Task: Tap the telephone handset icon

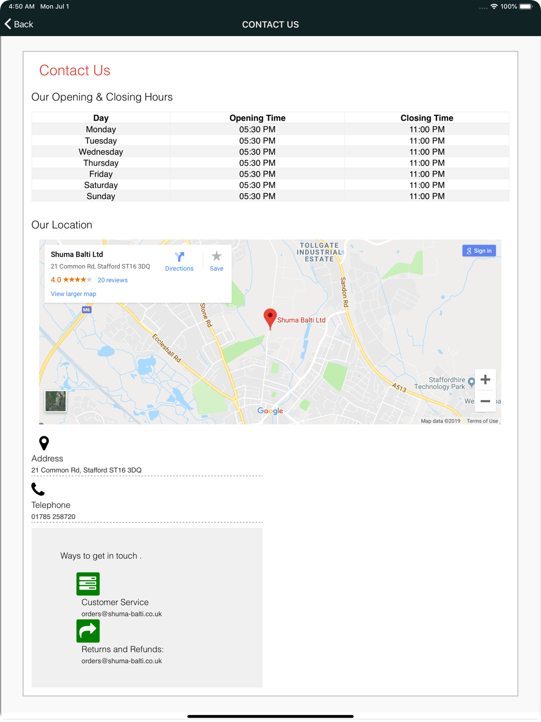Action: tap(38, 489)
